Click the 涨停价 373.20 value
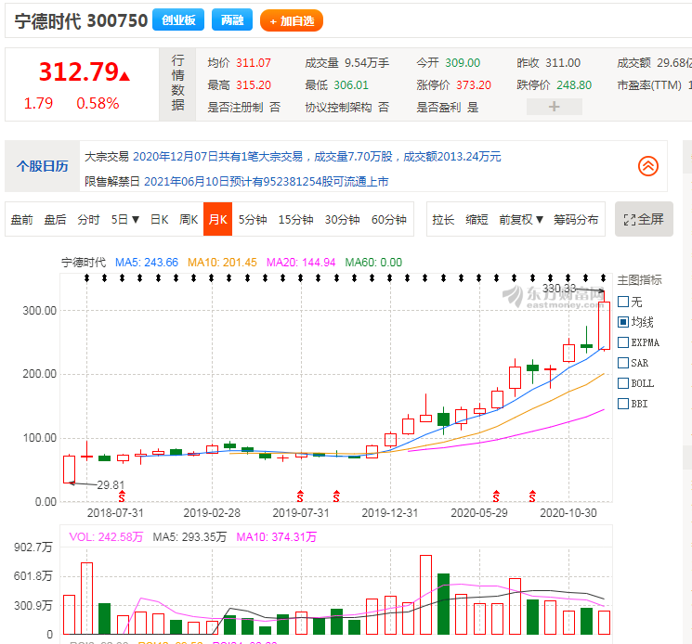Viewport: 692px width, 644px height. (x=474, y=85)
